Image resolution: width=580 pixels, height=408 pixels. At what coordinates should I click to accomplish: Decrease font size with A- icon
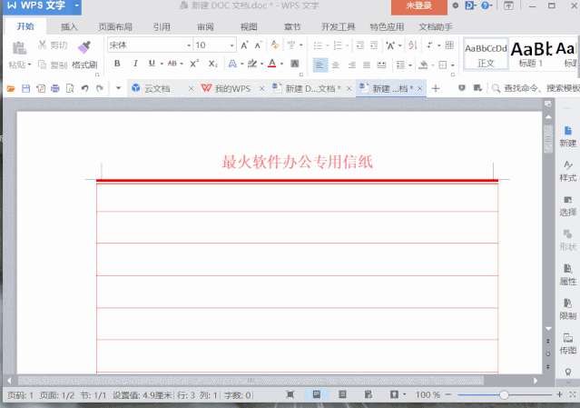[258, 45]
